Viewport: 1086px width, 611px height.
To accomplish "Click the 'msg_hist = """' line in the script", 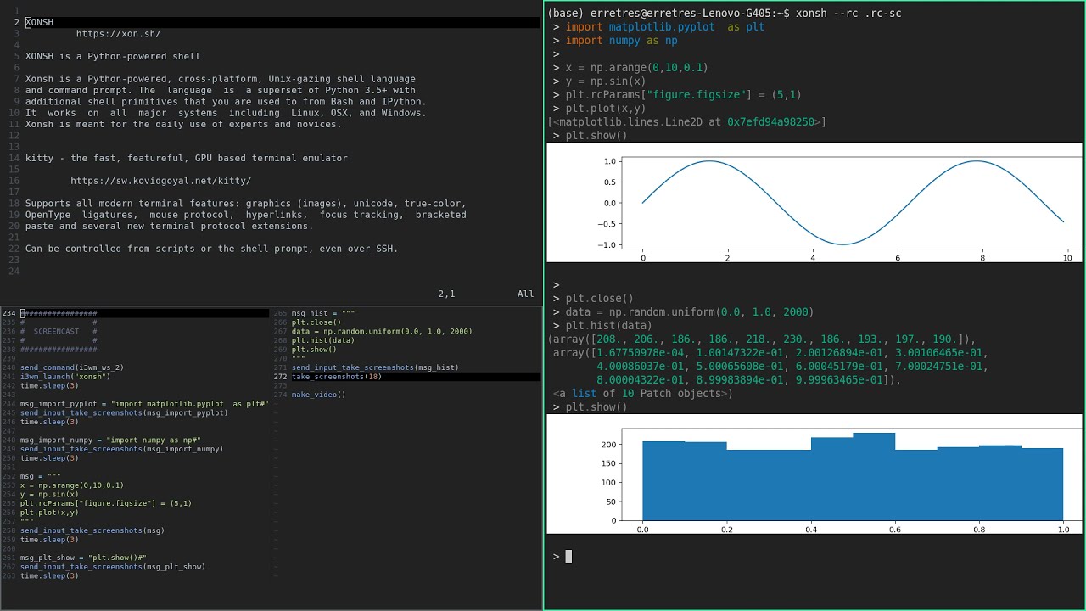I will click(x=323, y=313).
